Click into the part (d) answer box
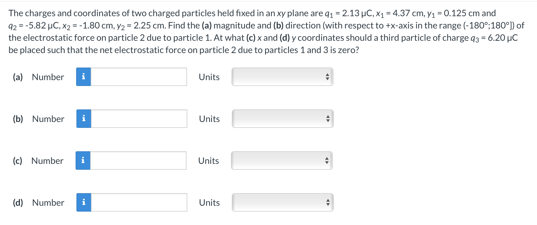 [x=139, y=202]
